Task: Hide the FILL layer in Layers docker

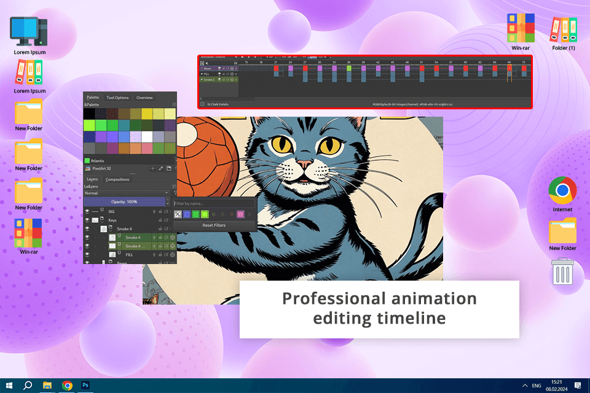Action: (87, 255)
